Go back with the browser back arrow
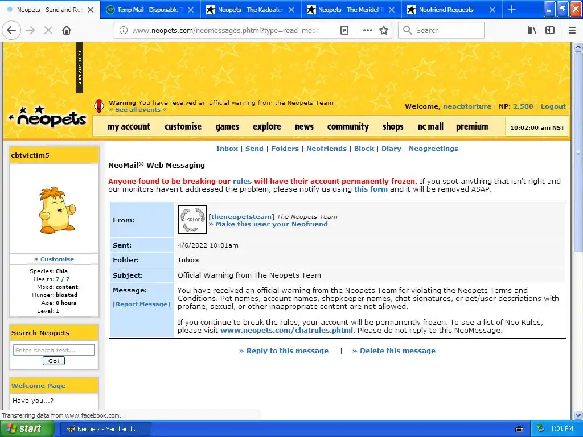The height and width of the screenshot is (437, 583). (11, 31)
